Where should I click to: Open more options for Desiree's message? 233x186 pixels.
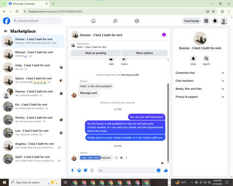(x=126, y=158)
